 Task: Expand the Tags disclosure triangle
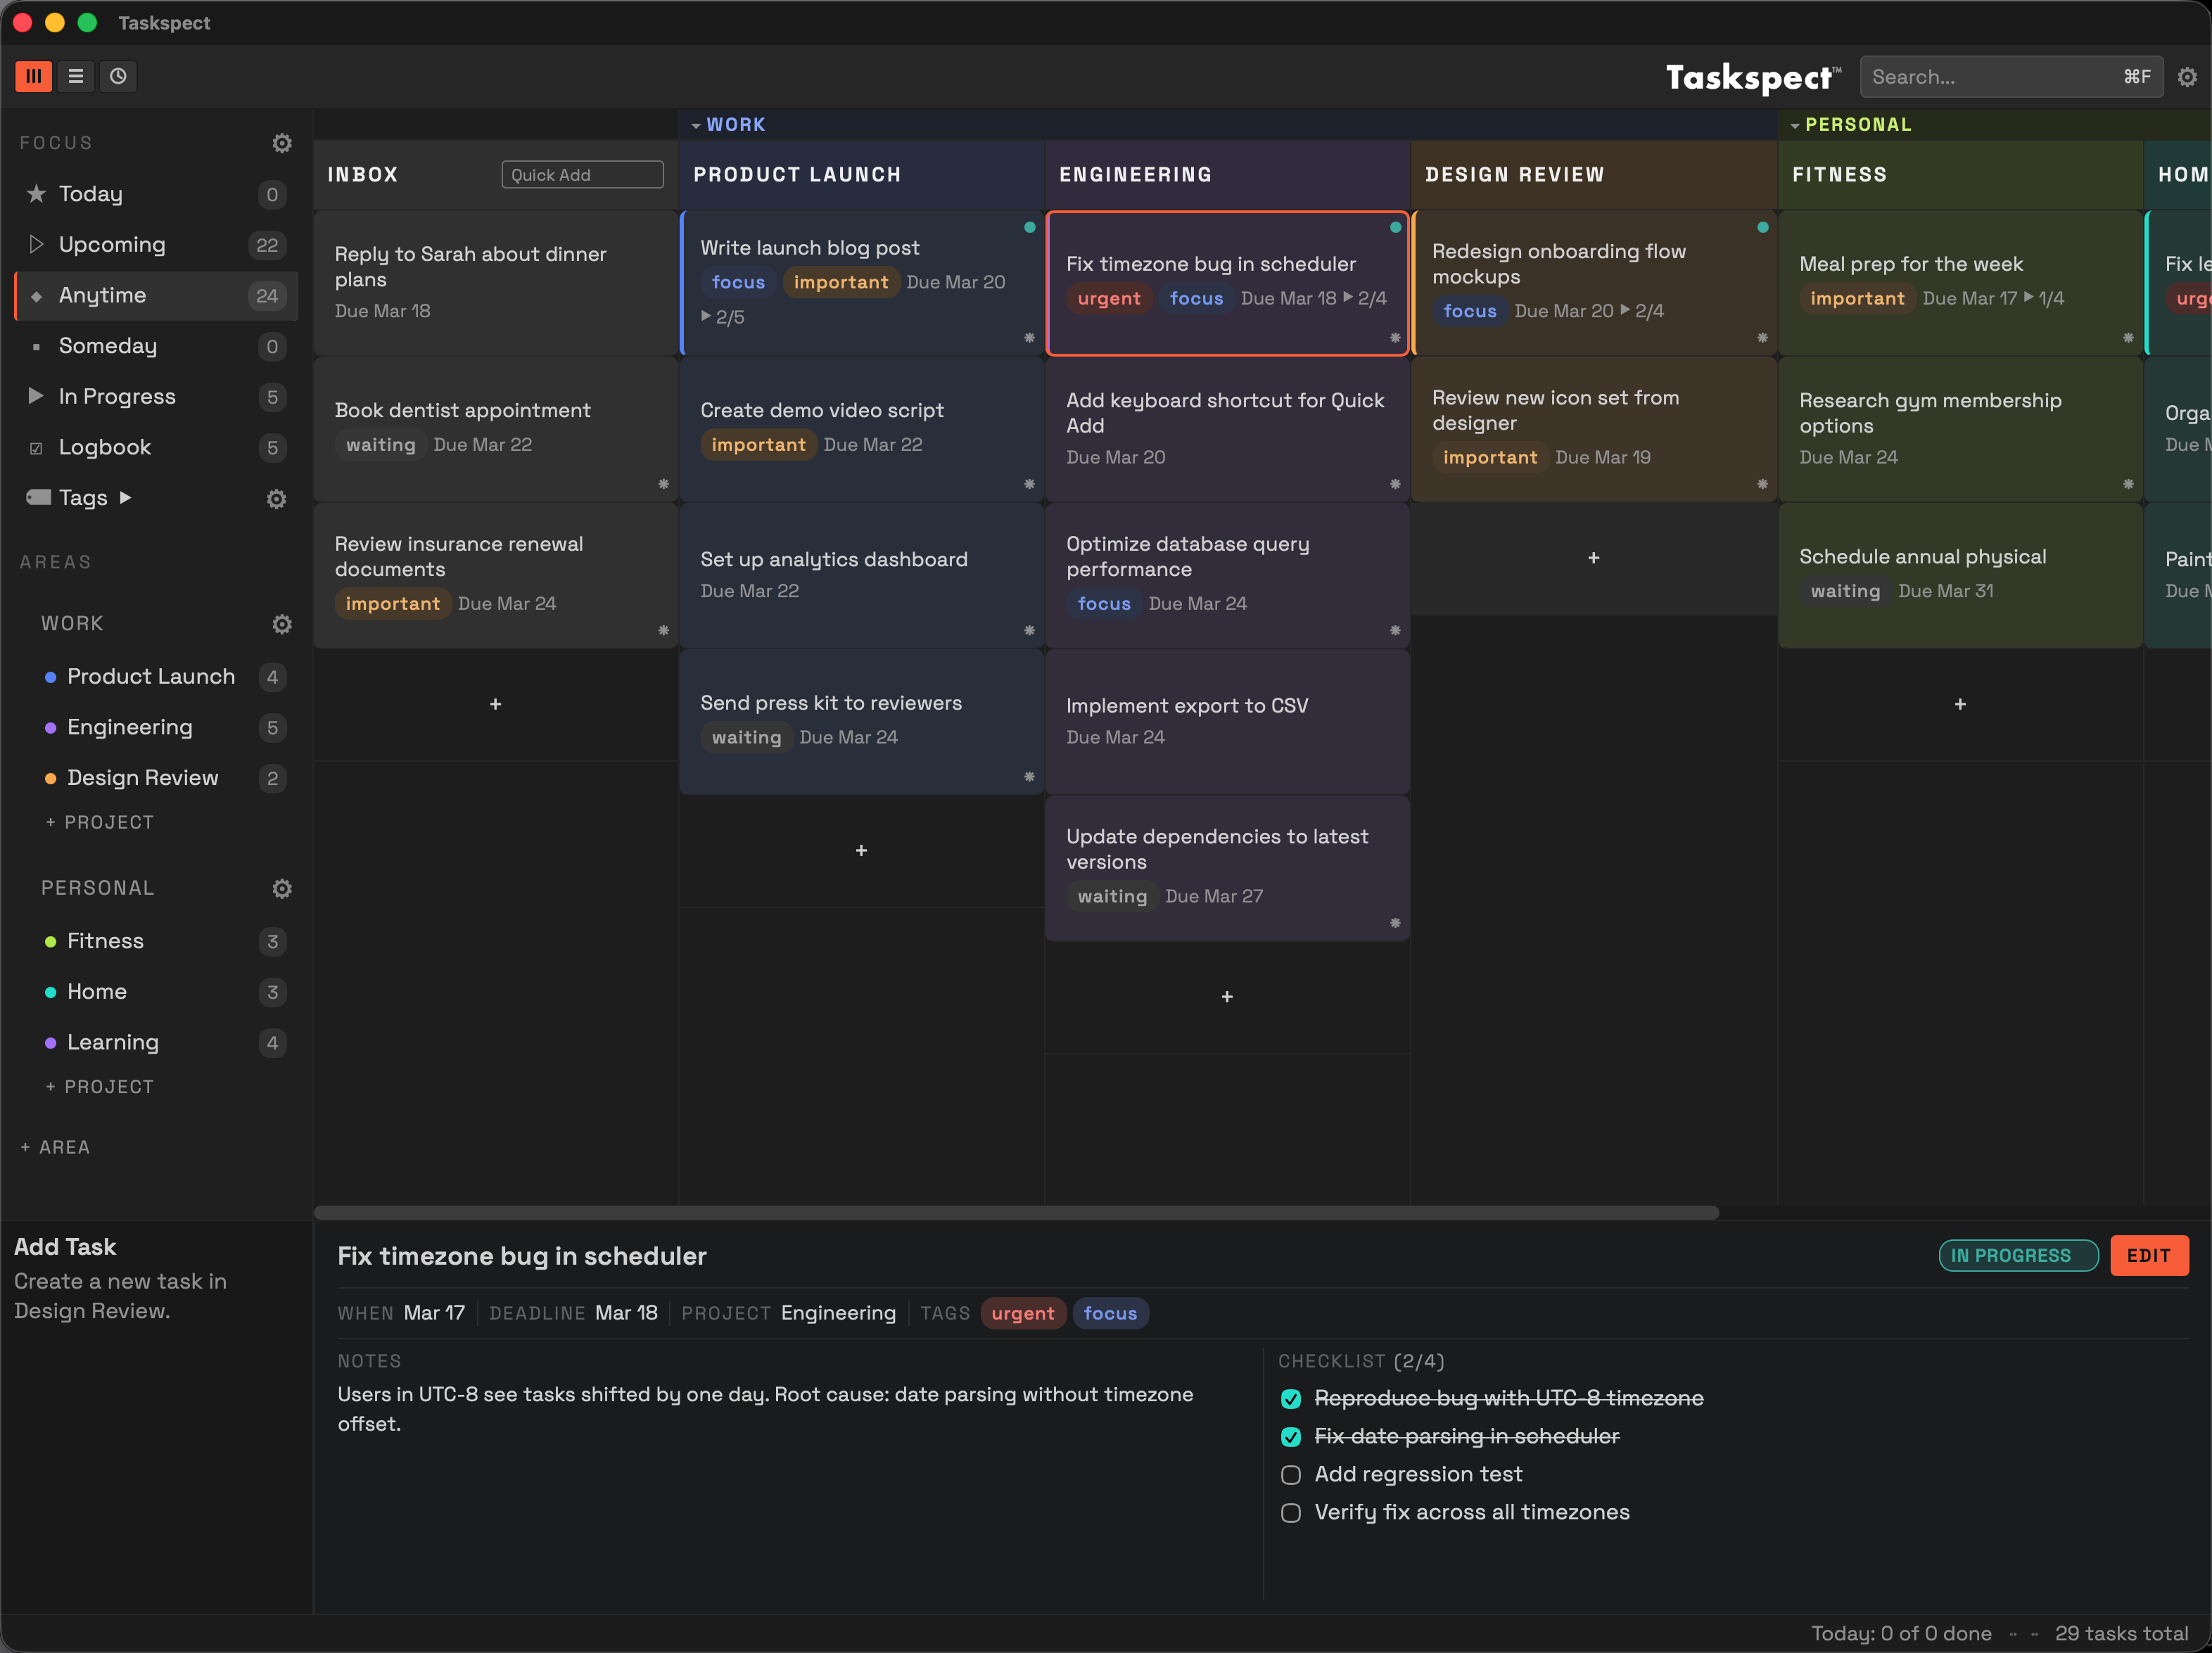point(127,497)
